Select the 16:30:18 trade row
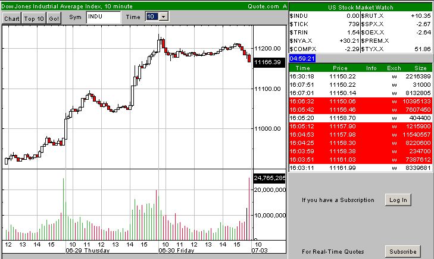Viewport: 434px width, 259px height. [x=360, y=77]
